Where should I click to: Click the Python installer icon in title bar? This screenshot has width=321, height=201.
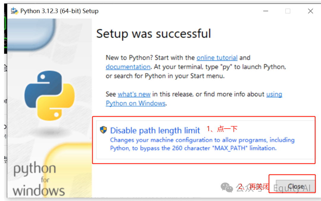click(14, 11)
